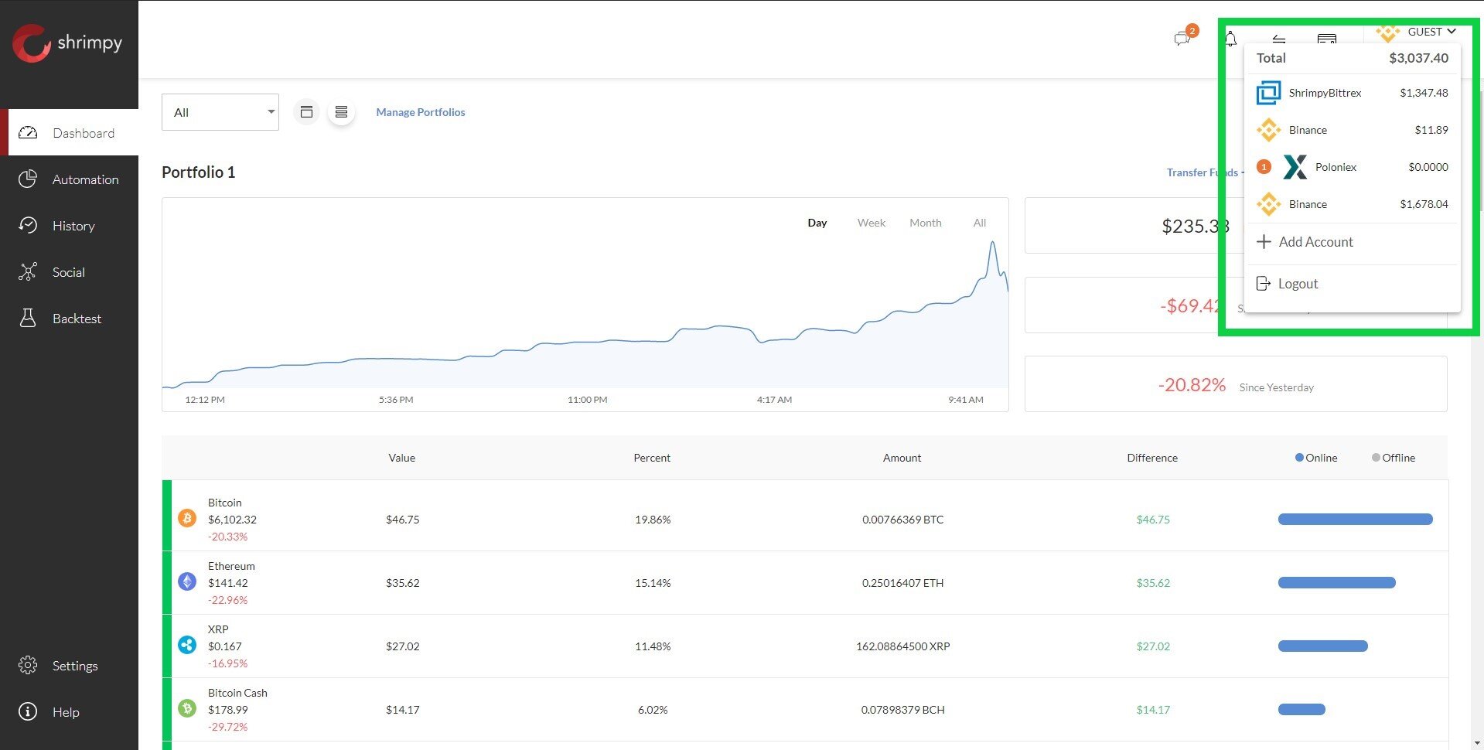Open Backtest in sidebar

click(70, 319)
